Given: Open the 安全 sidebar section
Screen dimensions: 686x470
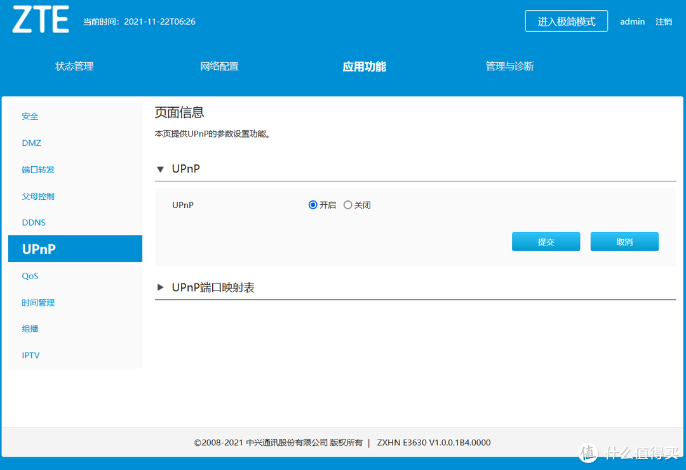Looking at the screenshot, I should pyautogui.click(x=30, y=116).
